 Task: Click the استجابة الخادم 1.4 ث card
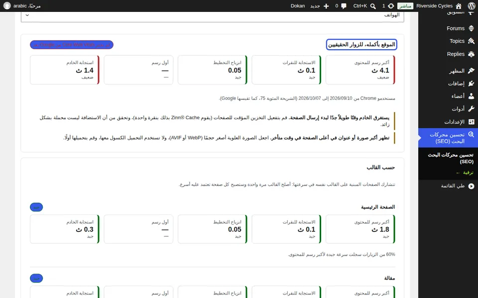65,70
